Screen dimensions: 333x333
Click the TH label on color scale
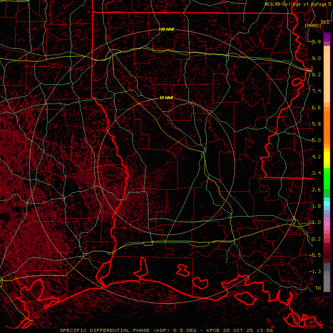318,288
